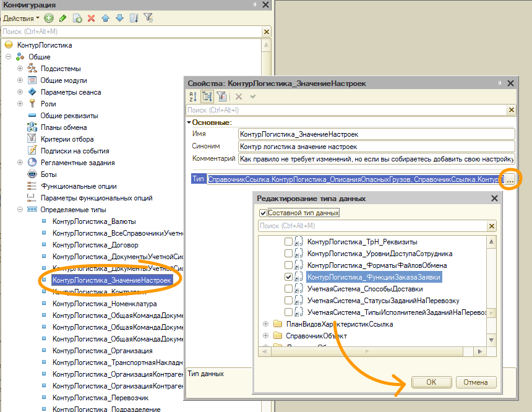Check the УчетнаяСистема_СтатусыЗаданийНаПеревозку checkbox

(288, 301)
